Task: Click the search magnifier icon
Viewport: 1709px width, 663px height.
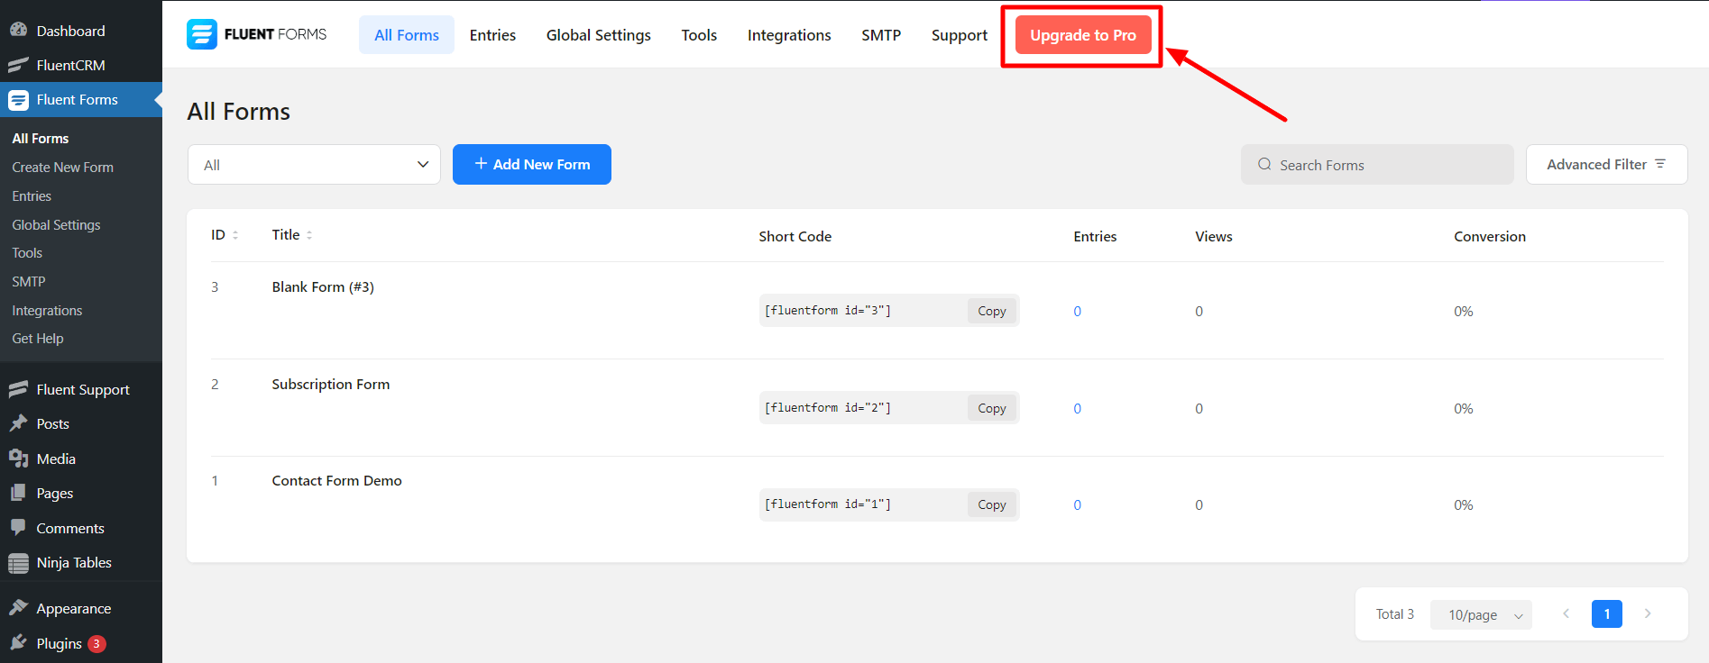Action: [x=1264, y=164]
